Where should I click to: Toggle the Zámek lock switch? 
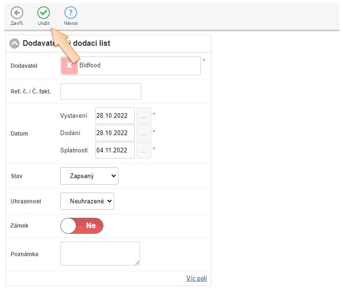(82, 226)
